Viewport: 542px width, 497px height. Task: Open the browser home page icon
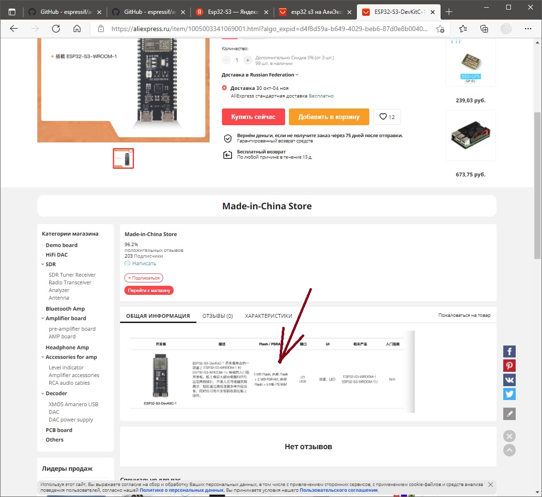coord(77,29)
